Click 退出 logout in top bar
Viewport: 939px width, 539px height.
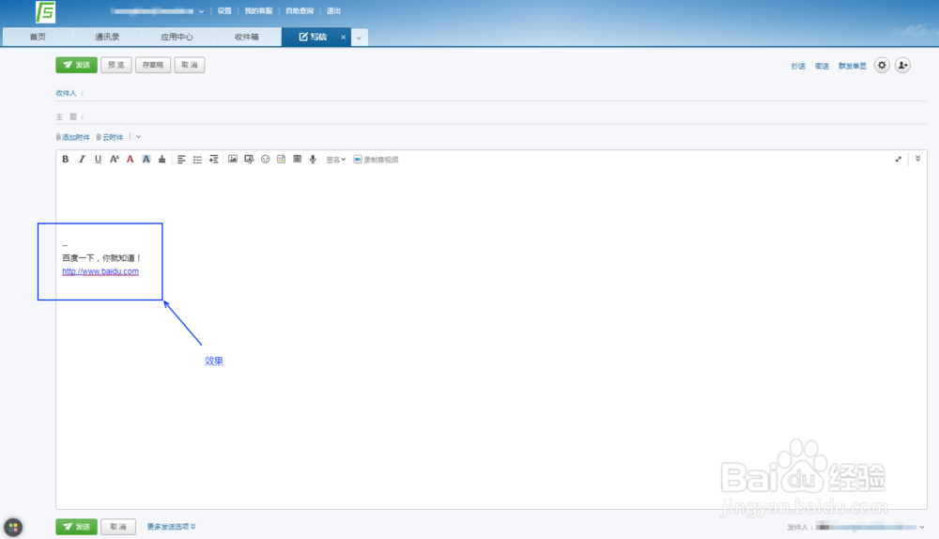(x=333, y=10)
